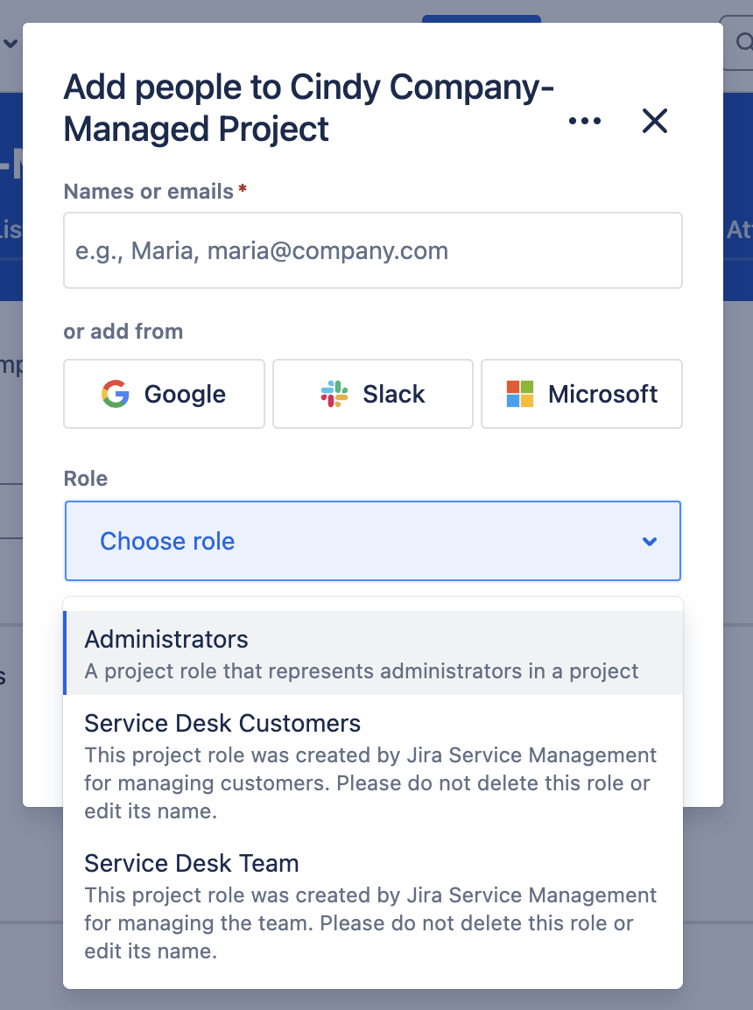Click the search magnifier icon top right

pos(745,41)
